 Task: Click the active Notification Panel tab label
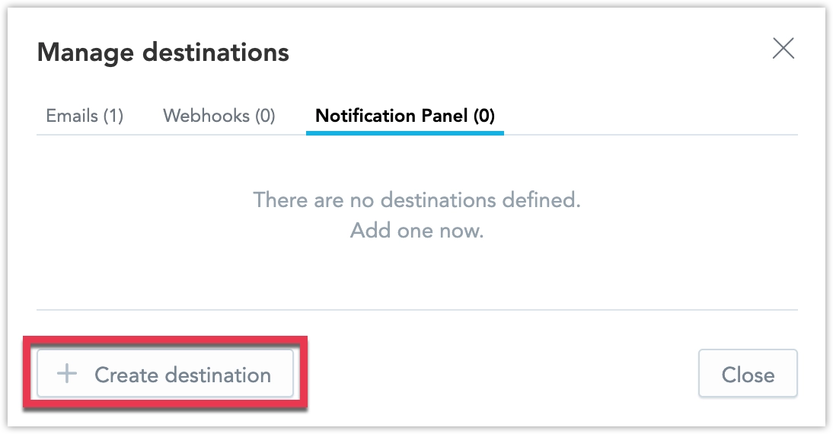pyautogui.click(x=405, y=116)
